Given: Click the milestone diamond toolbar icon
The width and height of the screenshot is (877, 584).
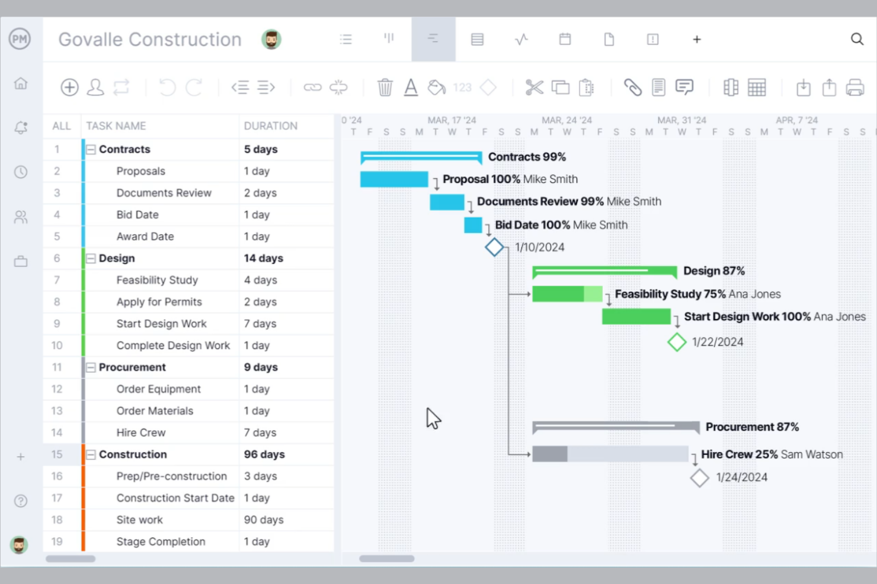Looking at the screenshot, I should click(x=488, y=88).
